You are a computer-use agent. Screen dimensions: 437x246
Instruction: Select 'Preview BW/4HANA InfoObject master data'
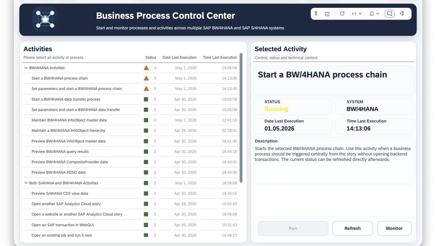pyautogui.click(x=69, y=141)
